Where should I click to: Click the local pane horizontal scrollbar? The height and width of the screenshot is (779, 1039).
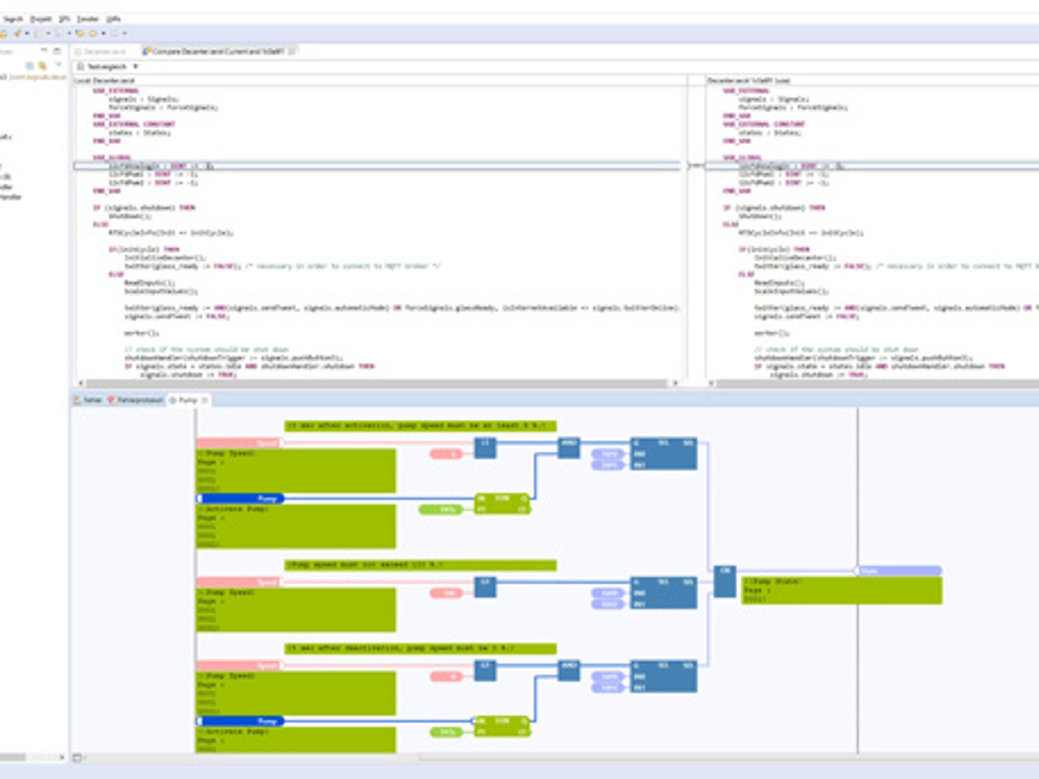click(377, 383)
